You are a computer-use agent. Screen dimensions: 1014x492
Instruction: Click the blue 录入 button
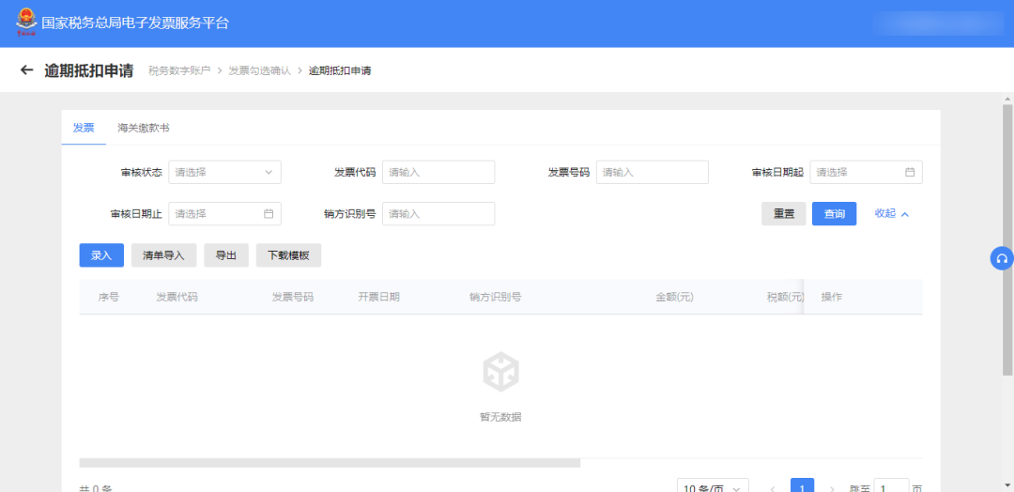101,255
